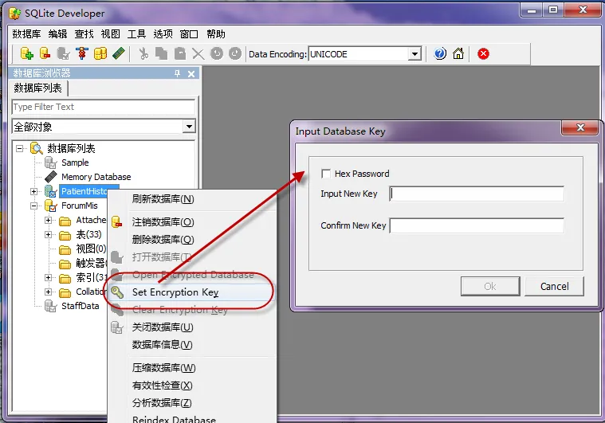Click the key icon beside Set Encryption Key

pos(117,292)
